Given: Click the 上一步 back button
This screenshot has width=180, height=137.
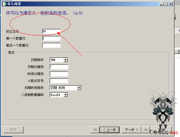Looking at the screenshot, I should (109, 130).
